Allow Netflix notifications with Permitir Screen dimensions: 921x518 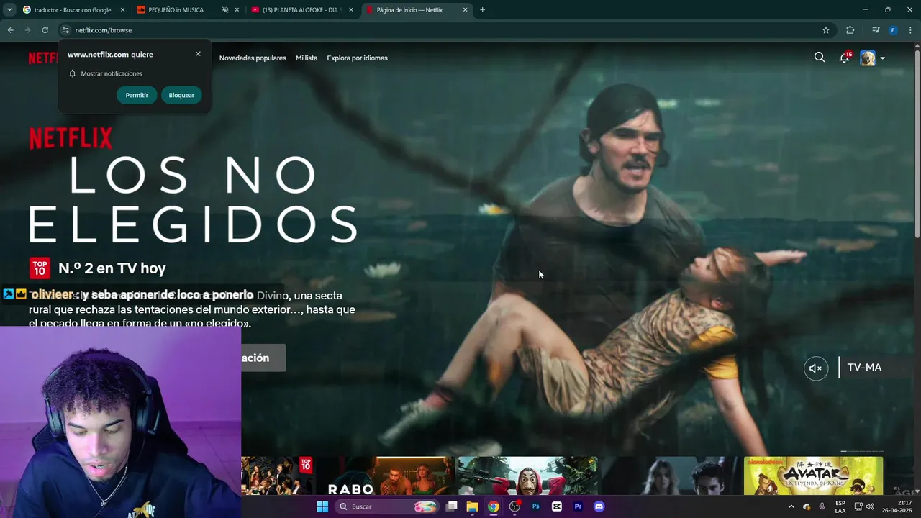tap(137, 95)
